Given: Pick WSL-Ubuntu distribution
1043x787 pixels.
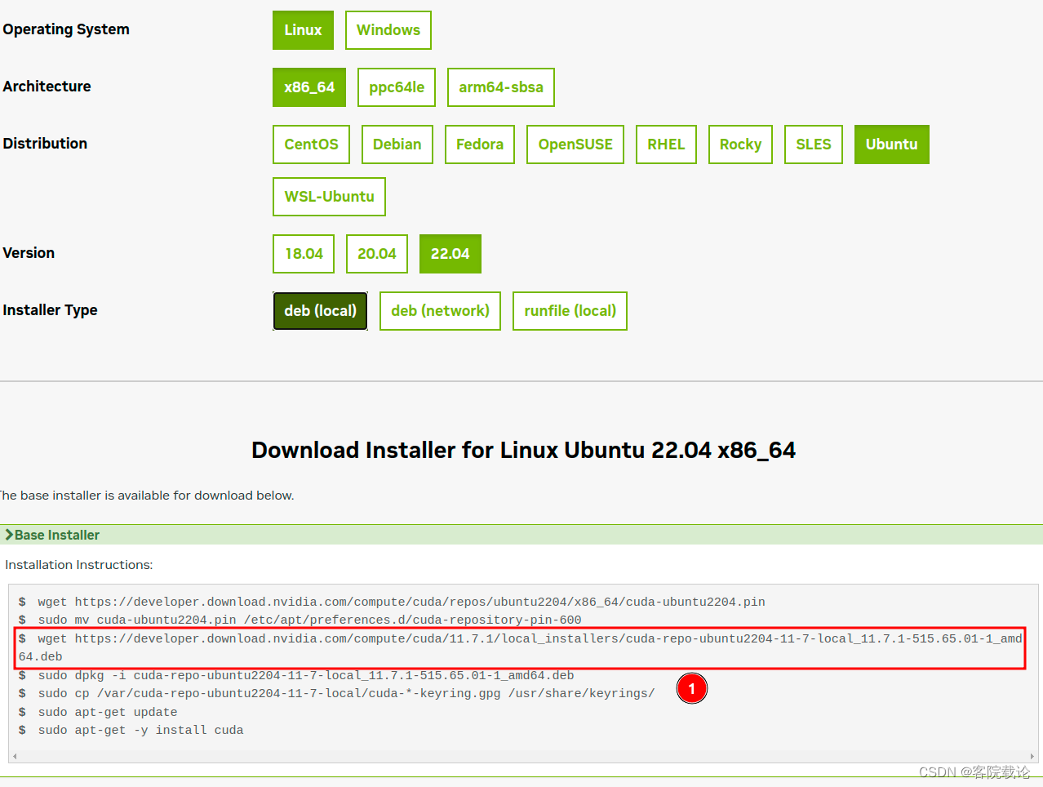Looking at the screenshot, I should [329, 197].
